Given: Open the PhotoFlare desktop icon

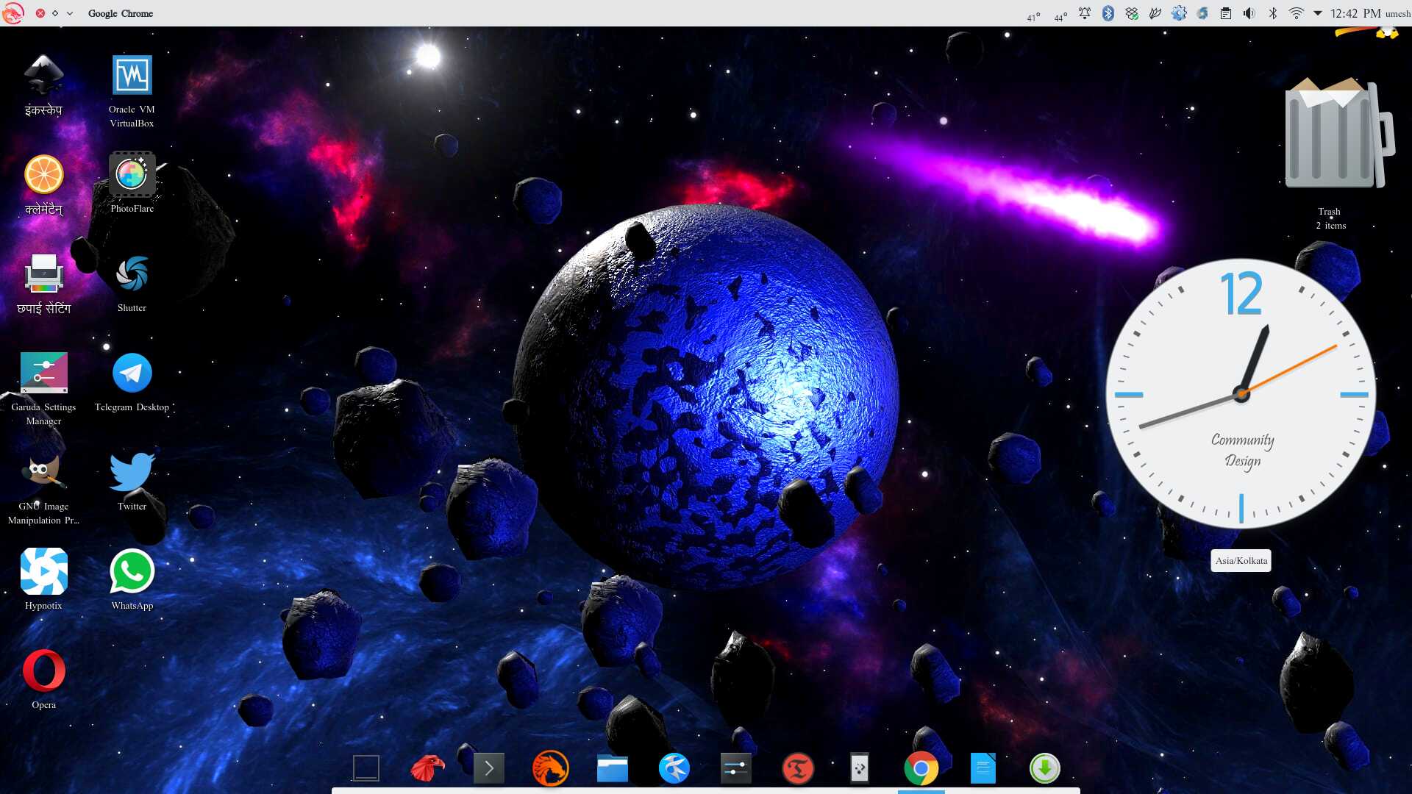Looking at the screenshot, I should pyautogui.click(x=132, y=175).
